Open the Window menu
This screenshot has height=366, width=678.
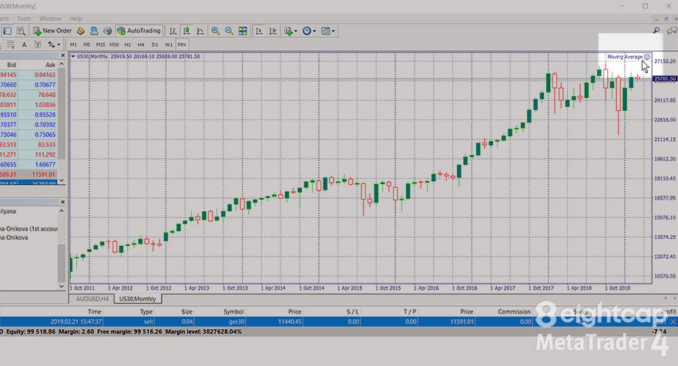point(50,18)
